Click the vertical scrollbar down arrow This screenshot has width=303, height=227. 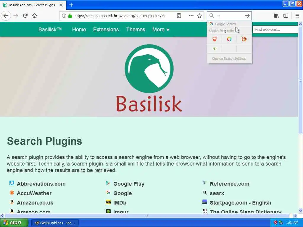[300, 210]
